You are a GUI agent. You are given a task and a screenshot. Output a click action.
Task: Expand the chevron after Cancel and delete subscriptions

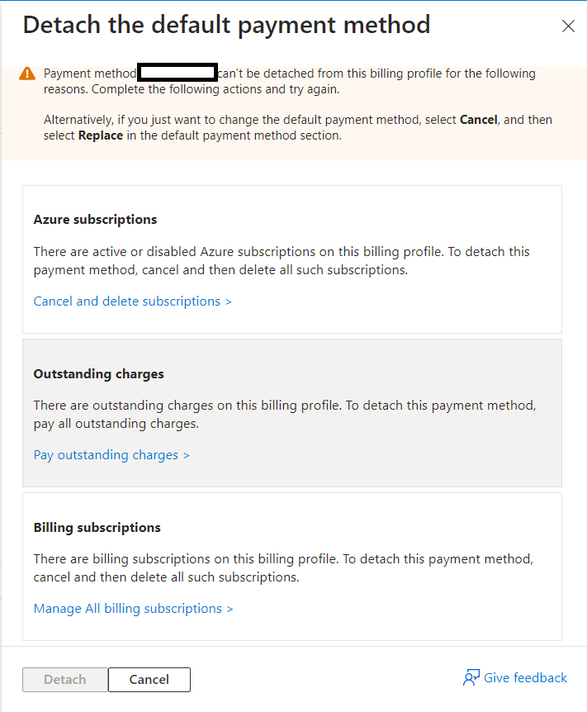(x=228, y=301)
